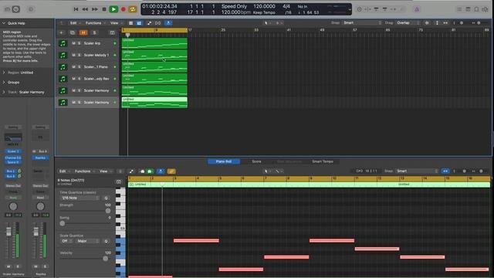Click the Play button in transport
Screen dimensions: 494x278
pyautogui.click(x=113, y=9)
